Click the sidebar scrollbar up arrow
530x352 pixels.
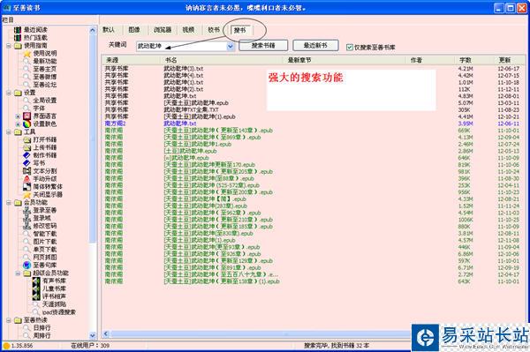coord(93,30)
